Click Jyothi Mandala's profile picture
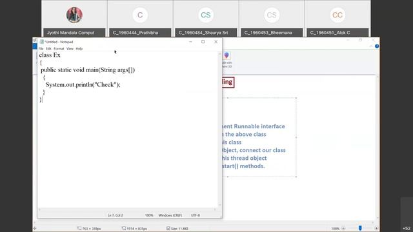 pyautogui.click(x=74, y=15)
